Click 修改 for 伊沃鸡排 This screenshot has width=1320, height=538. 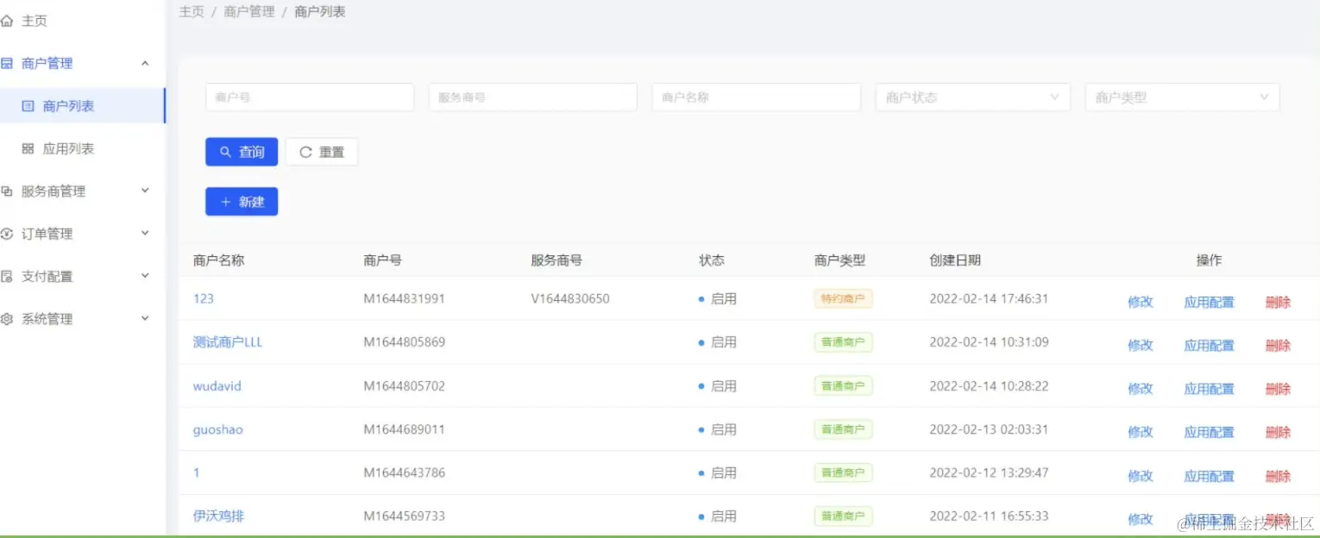1141,519
